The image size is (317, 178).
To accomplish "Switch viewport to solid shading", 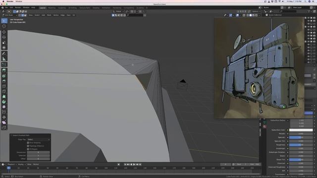I will [251, 15].
